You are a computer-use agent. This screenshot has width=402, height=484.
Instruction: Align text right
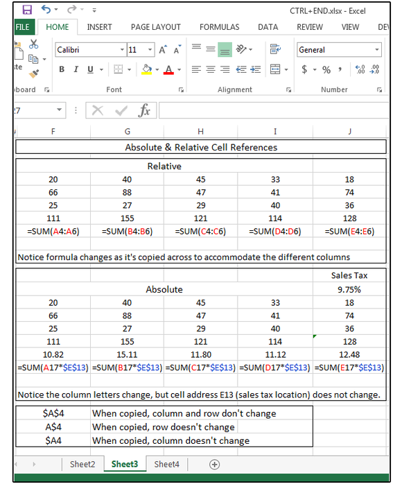click(225, 69)
